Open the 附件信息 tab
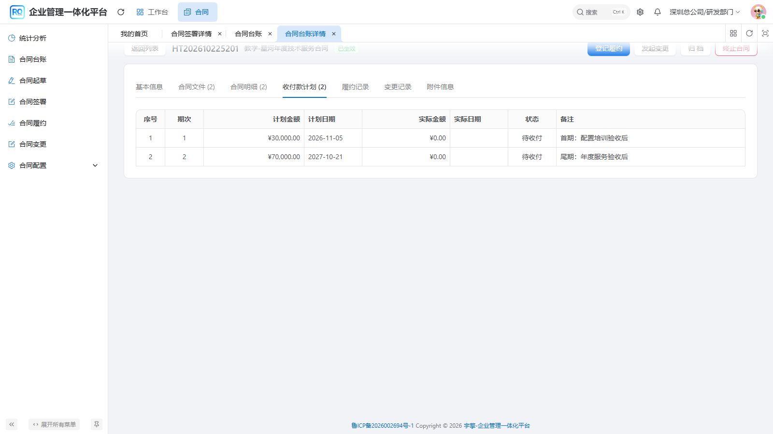 click(x=441, y=87)
